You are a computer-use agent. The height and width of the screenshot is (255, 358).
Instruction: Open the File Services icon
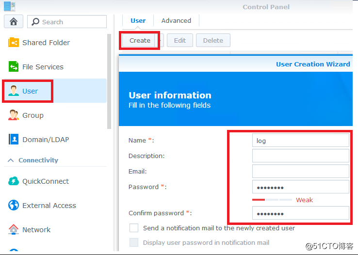(x=14, y=66)
